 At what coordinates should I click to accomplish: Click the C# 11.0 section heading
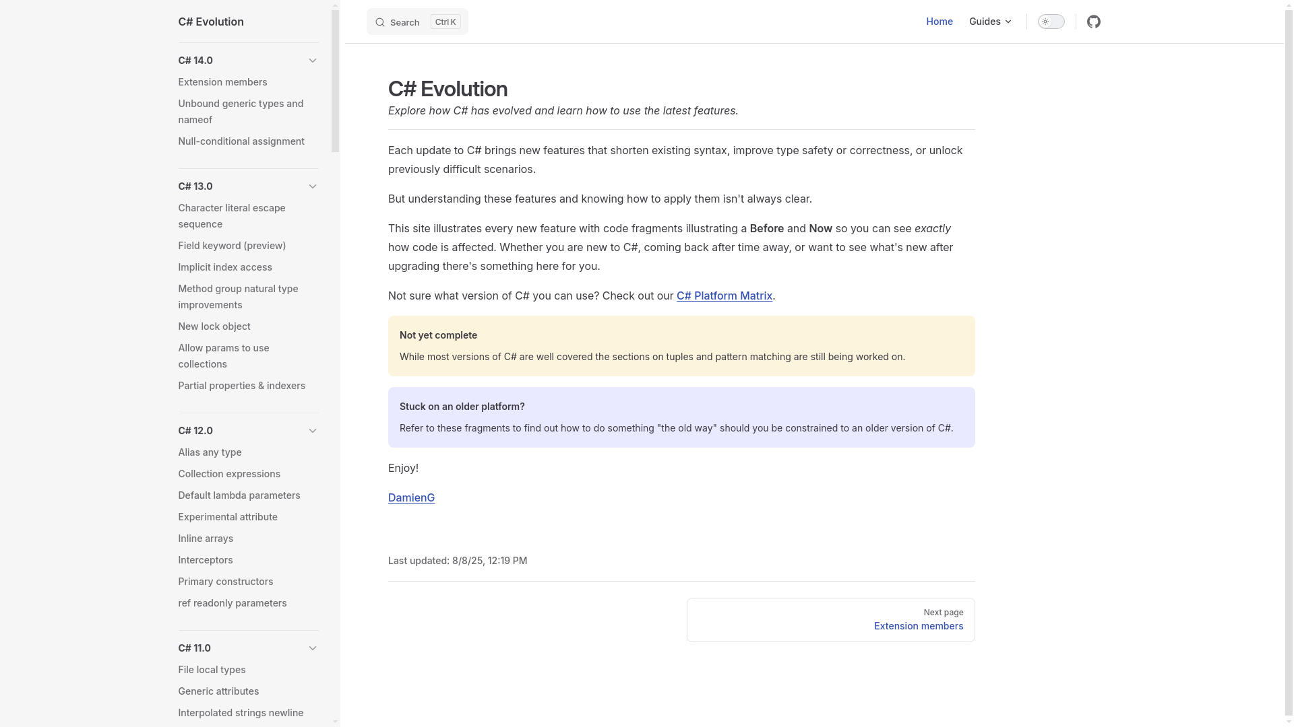click(x=195, y=648)
